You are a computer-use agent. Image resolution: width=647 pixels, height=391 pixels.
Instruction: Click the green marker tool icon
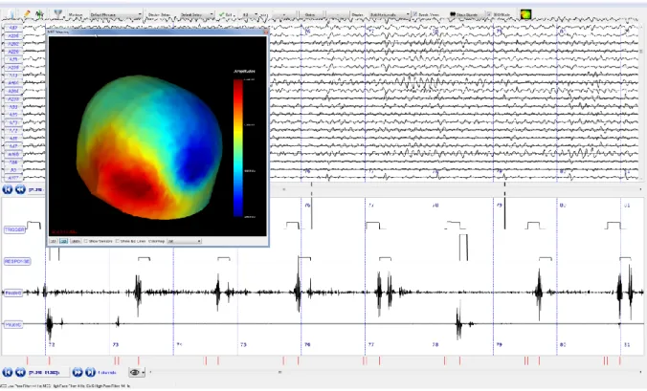(39, 14)
